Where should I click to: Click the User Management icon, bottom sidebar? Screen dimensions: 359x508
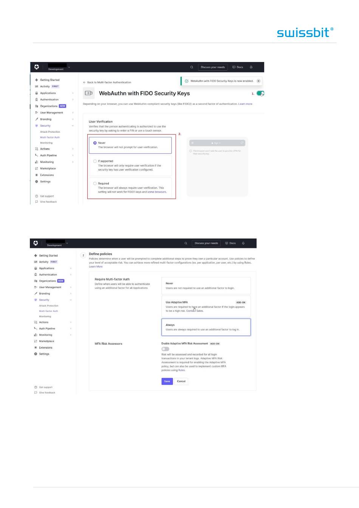(36, 287)
